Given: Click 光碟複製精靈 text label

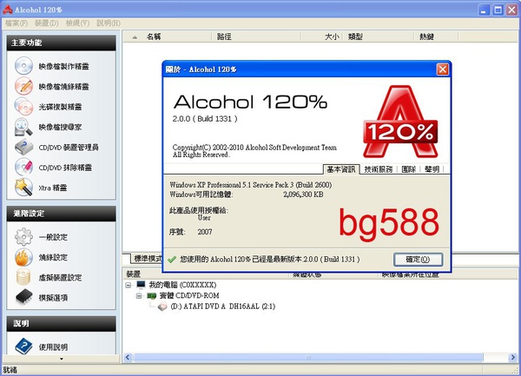Looking at the screenshot, I should coord(60,107).
